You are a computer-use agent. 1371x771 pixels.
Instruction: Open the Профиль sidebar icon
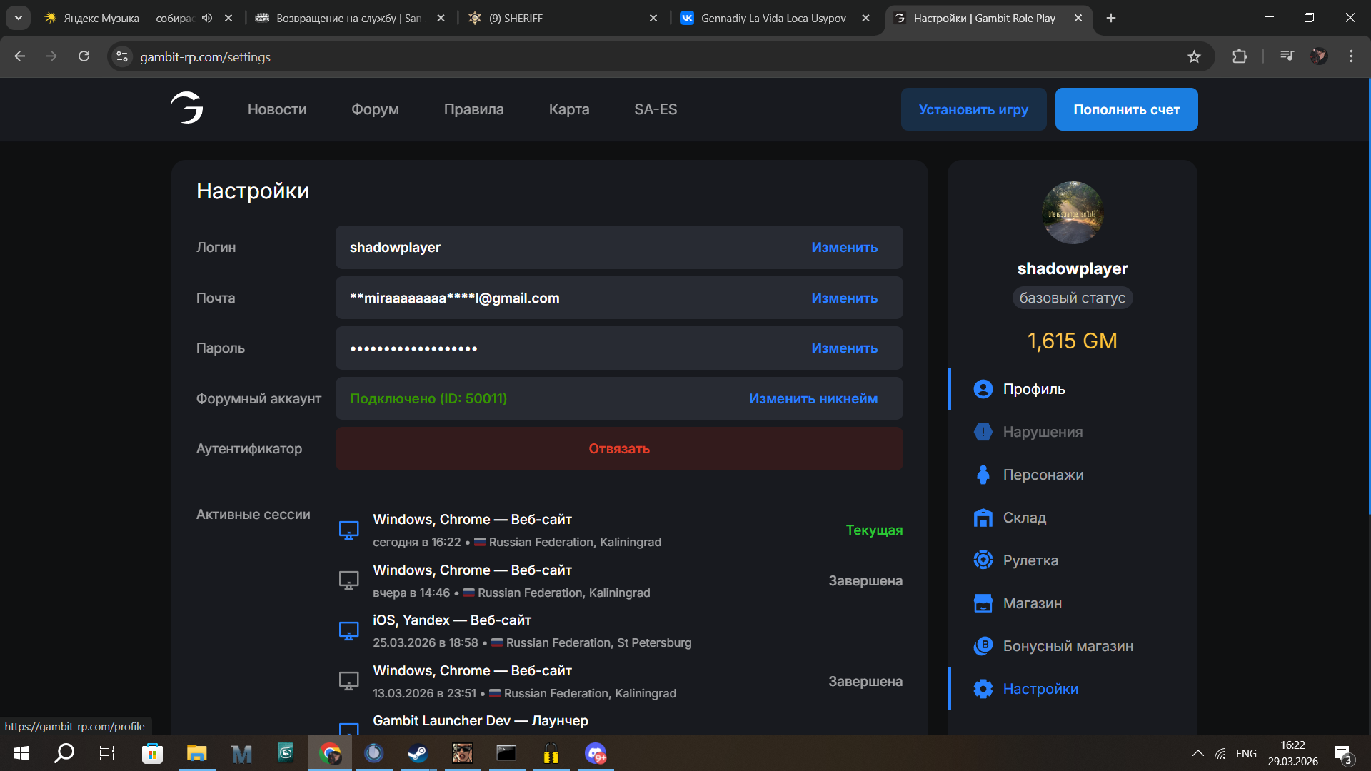(x=983, y=389)
